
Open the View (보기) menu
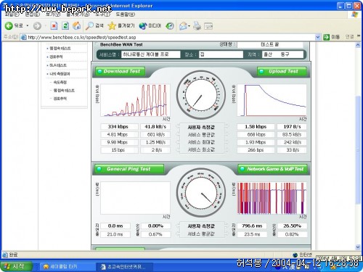53,15
